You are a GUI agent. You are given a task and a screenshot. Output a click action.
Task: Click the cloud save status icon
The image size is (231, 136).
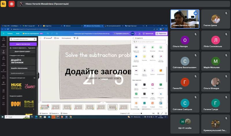click(57, 33)
